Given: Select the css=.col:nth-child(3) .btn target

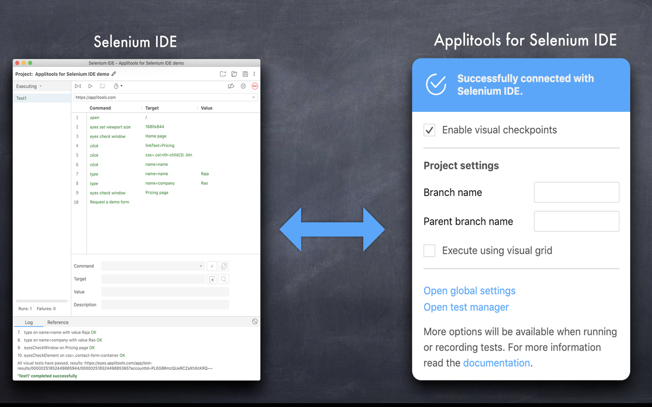Looking at the screenshot, I should 169,155.
